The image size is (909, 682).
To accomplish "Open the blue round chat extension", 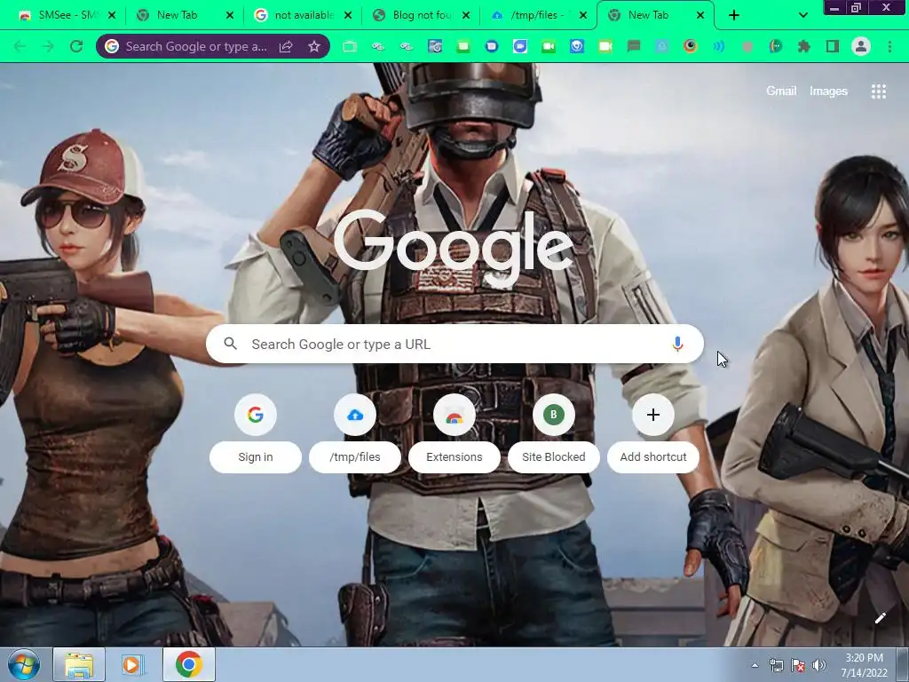I will coord(492,46).
